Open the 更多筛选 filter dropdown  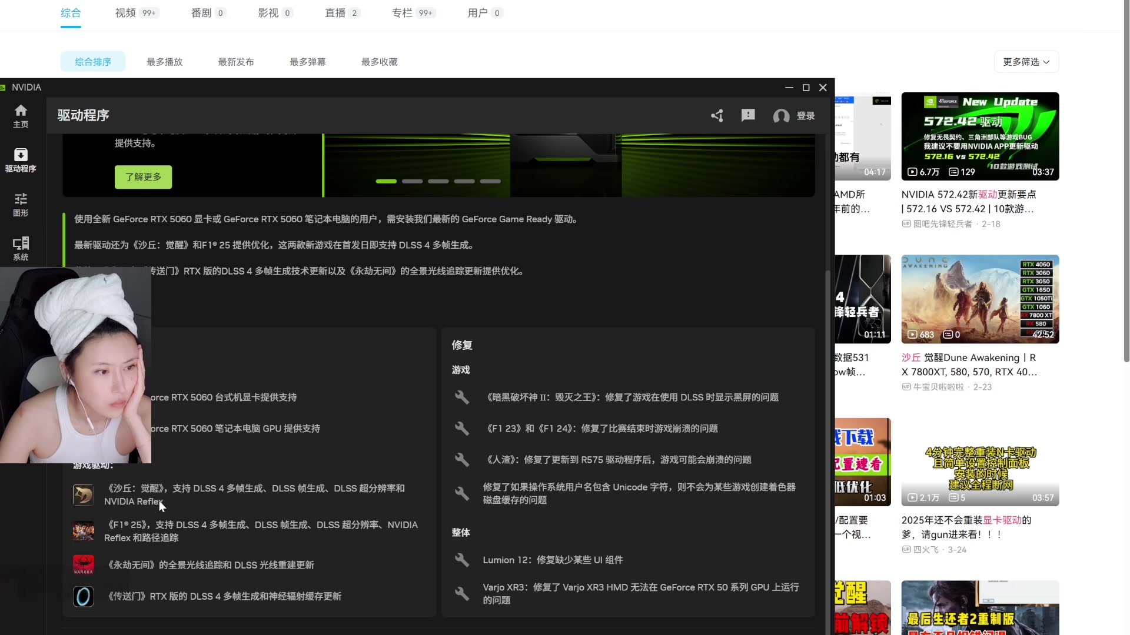tap(1026, 62)
